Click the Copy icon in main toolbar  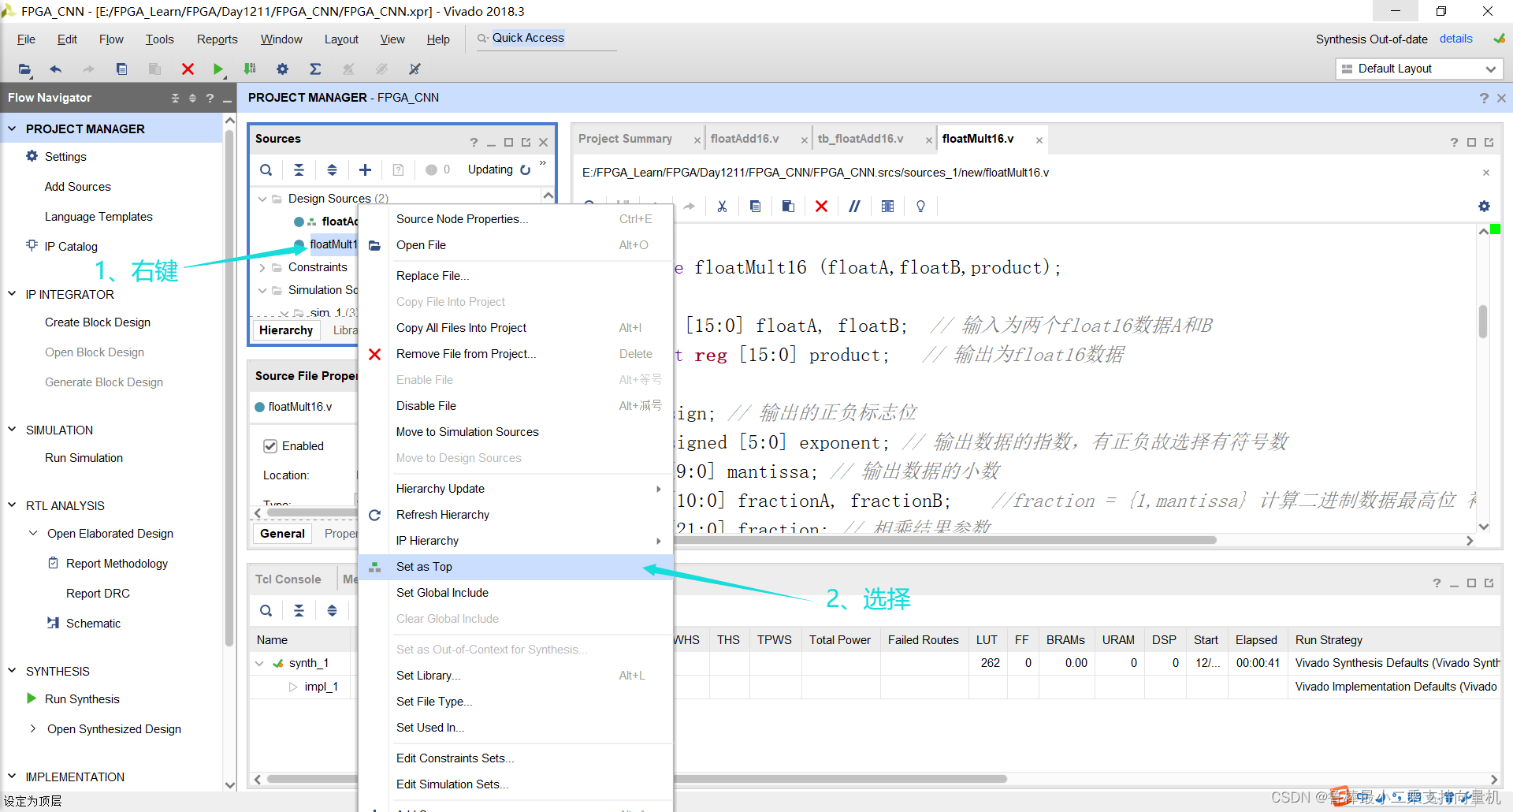click(x=121, y=69)
